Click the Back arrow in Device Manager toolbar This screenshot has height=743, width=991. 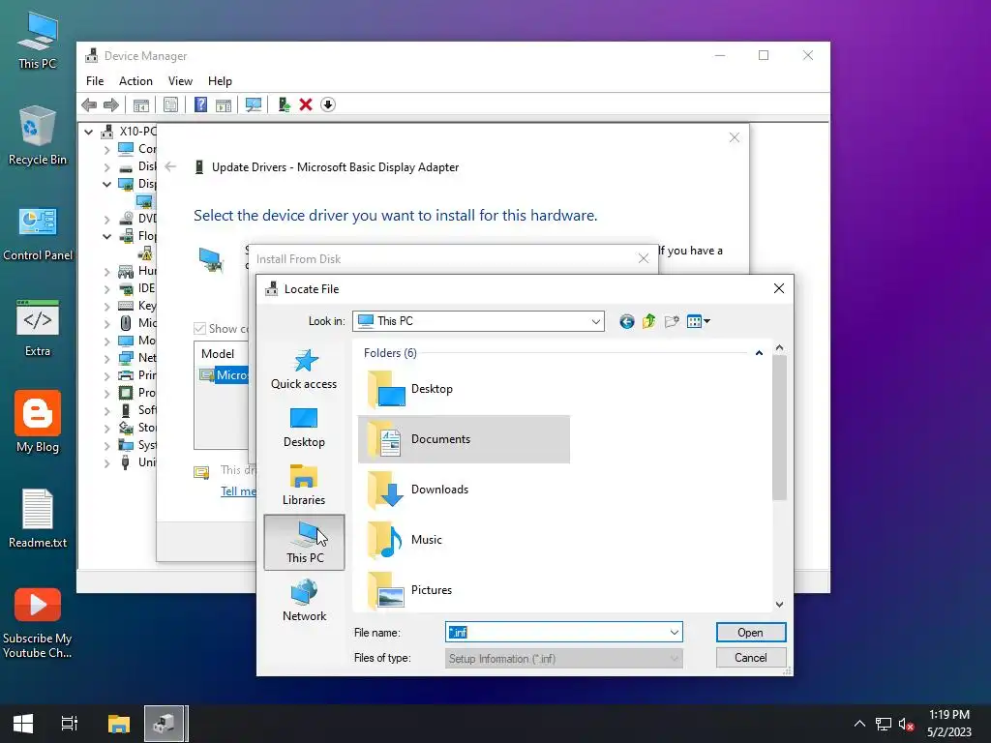[x=89, y=104]
